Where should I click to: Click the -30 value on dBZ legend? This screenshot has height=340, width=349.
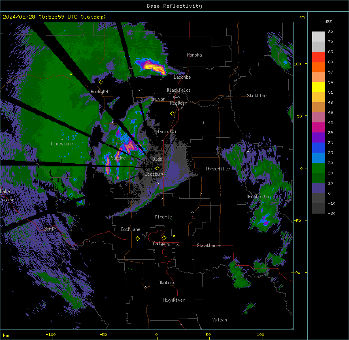point(332,213)
